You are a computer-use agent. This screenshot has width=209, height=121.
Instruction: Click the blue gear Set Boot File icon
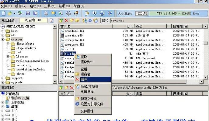click(90, 21)
